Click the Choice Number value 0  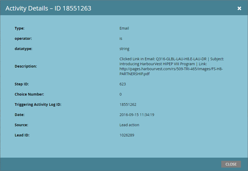coord(121,94)
